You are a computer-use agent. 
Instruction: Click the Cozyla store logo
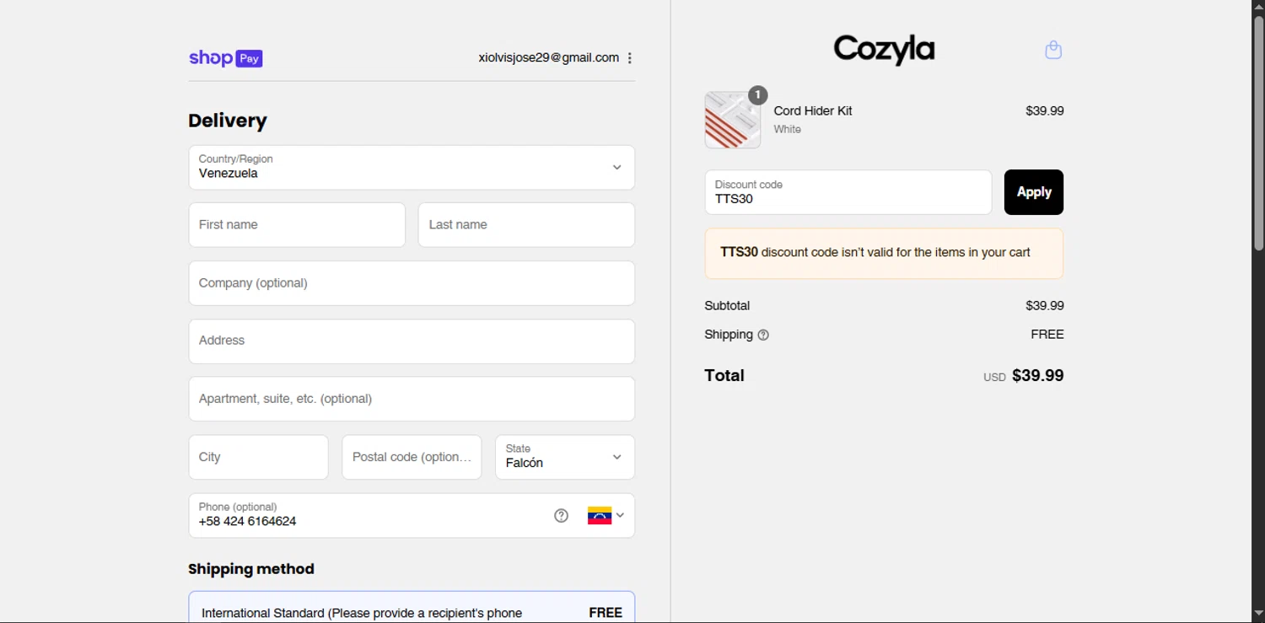tap(884, 50)
